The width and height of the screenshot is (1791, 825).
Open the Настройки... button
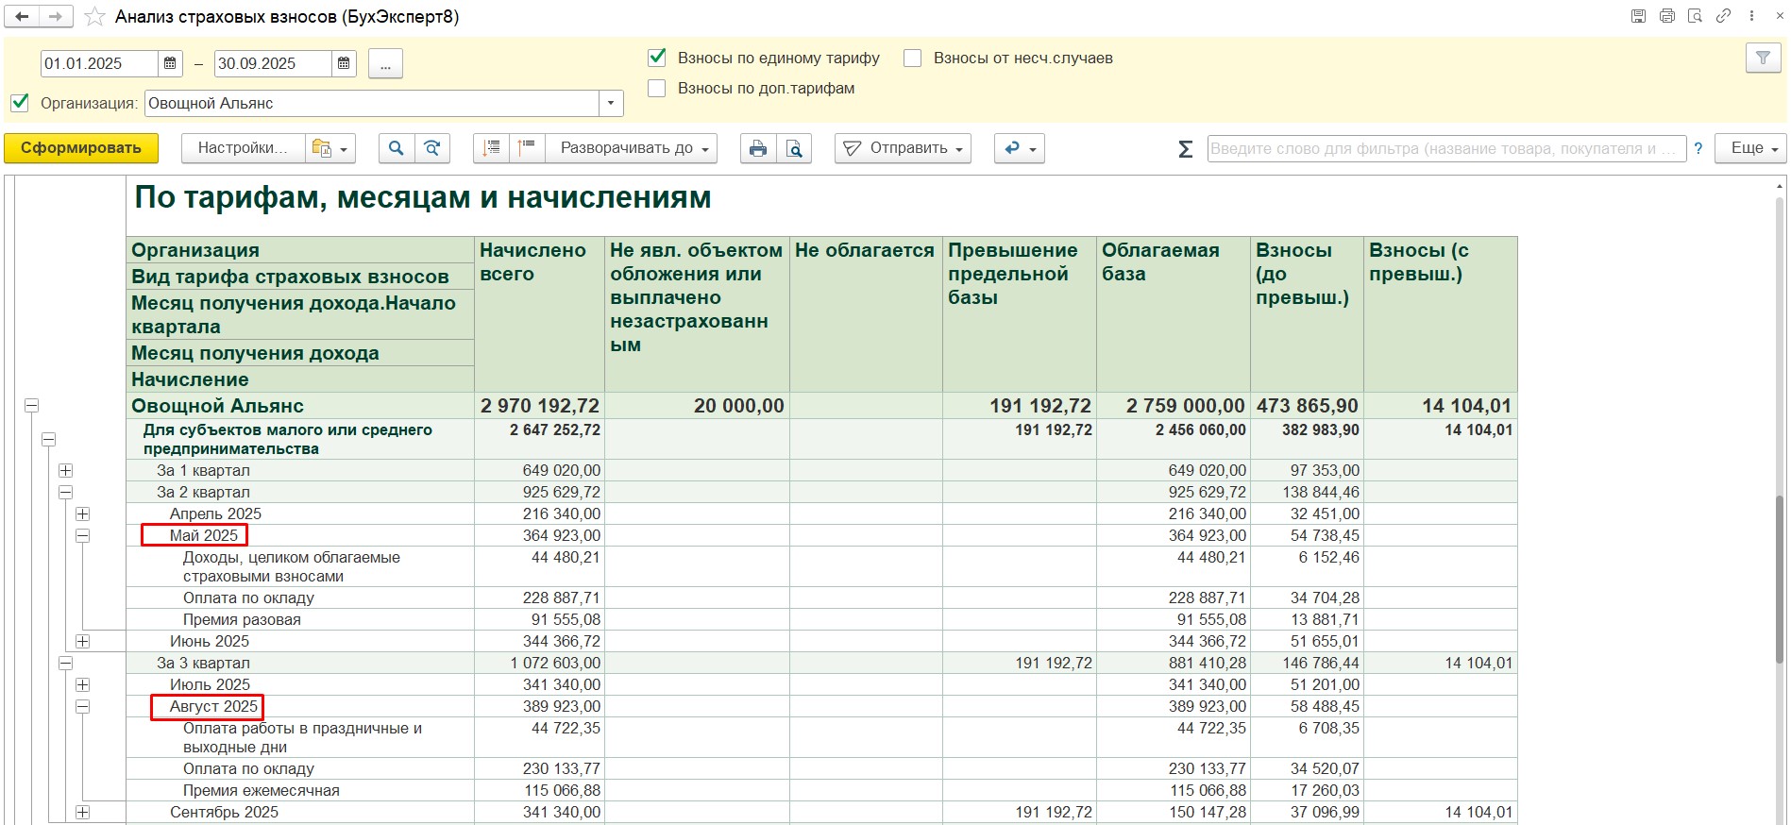click(x=241, y=148)
